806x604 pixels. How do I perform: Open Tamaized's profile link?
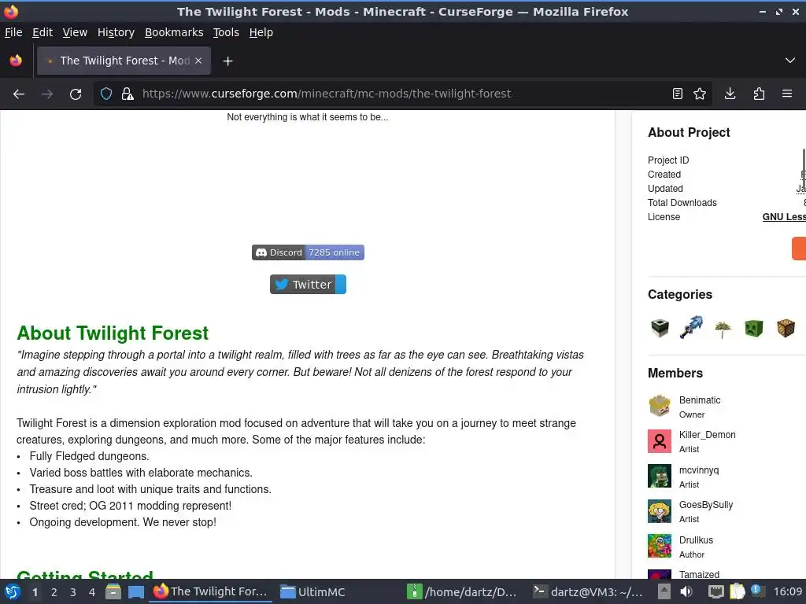point(699,575)
